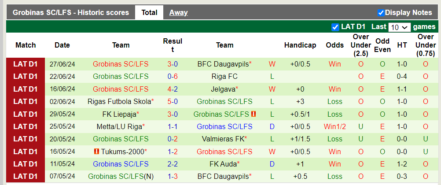
Task: Switch to the Total tab
Action: tap(149, 12)
